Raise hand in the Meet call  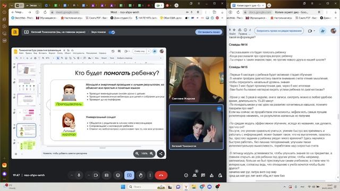click(x=140, y=175)
